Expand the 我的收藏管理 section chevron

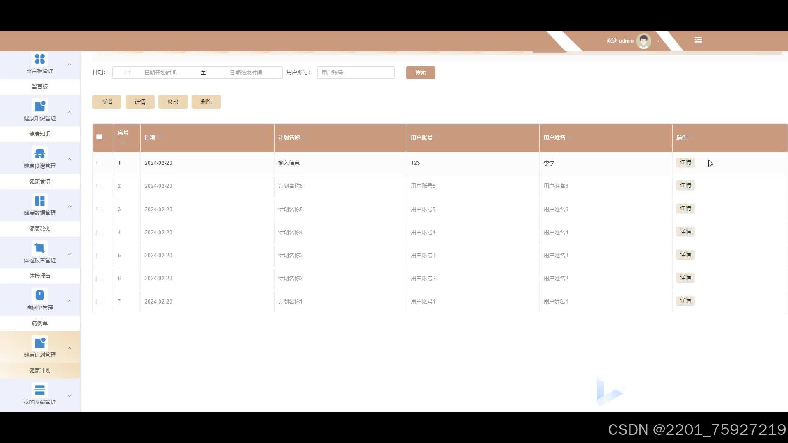tap(69, 396)
